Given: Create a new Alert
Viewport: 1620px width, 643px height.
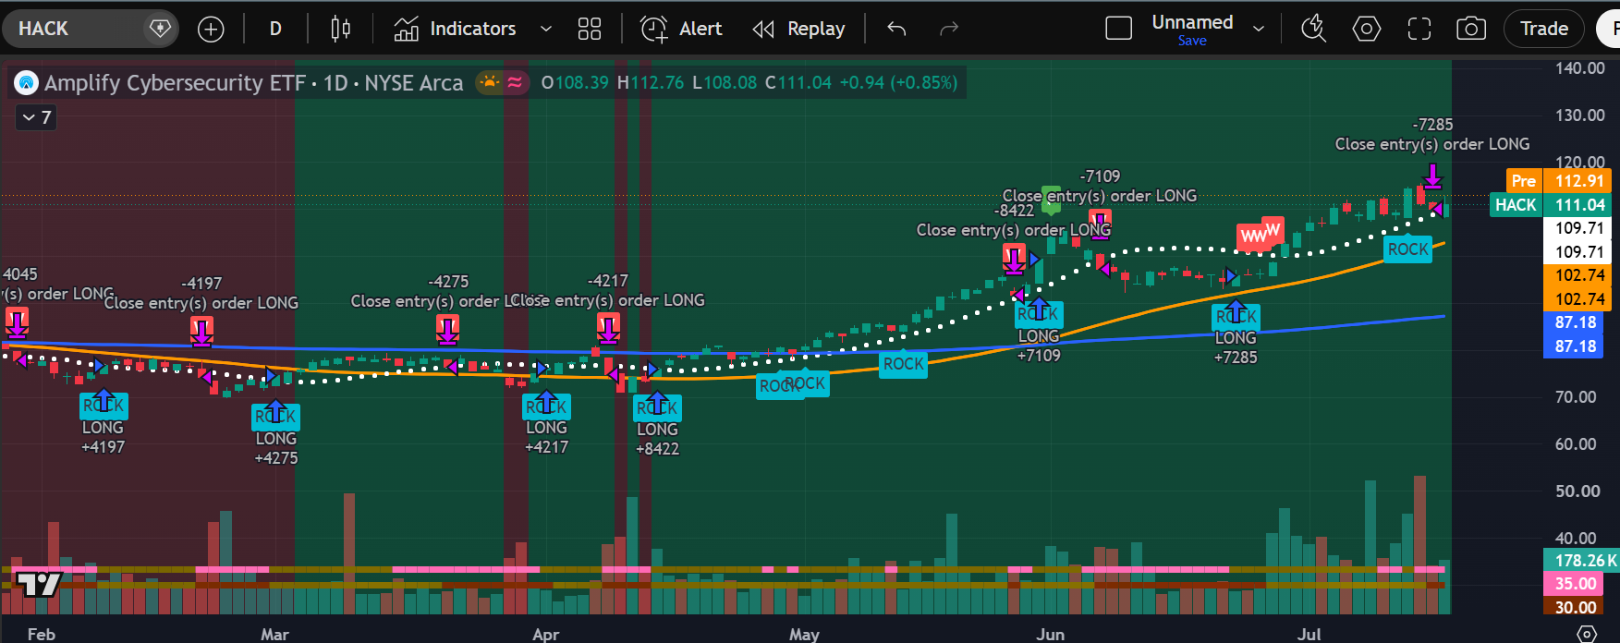Looking at the screenshot, I should (682, 30).
